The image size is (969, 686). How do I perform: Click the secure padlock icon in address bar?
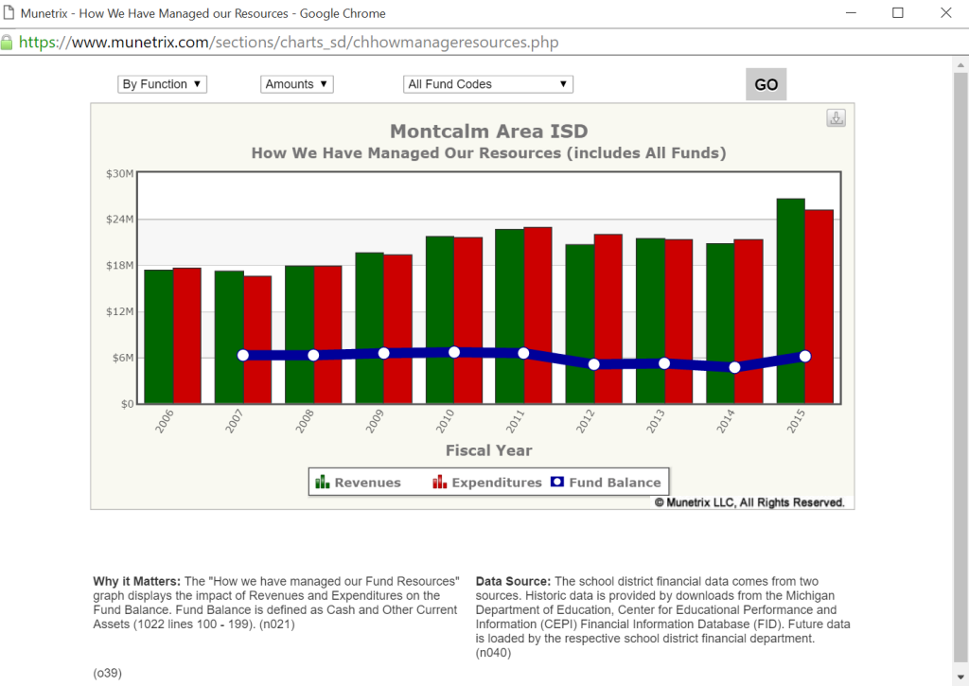click(x=7, y=43)
